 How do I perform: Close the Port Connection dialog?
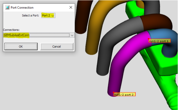(71, 7)
